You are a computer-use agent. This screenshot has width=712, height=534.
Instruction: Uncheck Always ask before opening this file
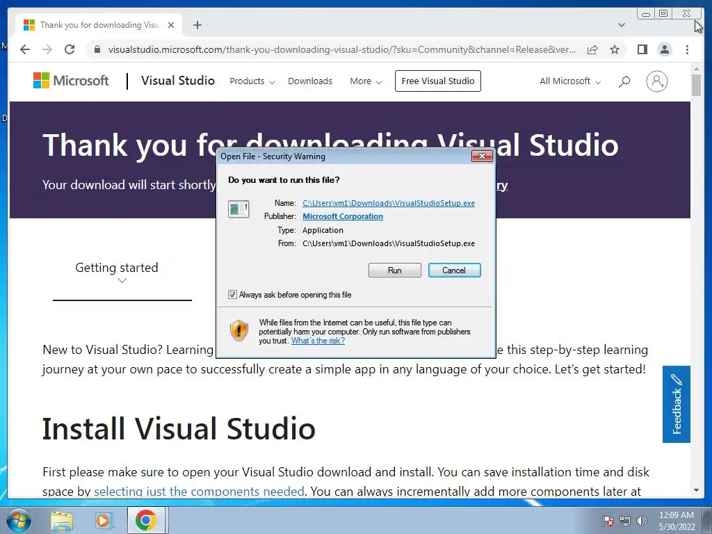[232, 295]
